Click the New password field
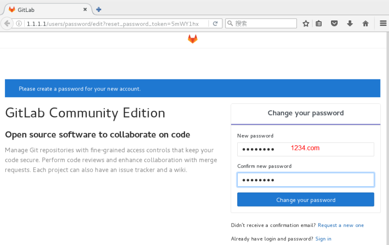This screenshot has height=245, width=389. point(305,149)
